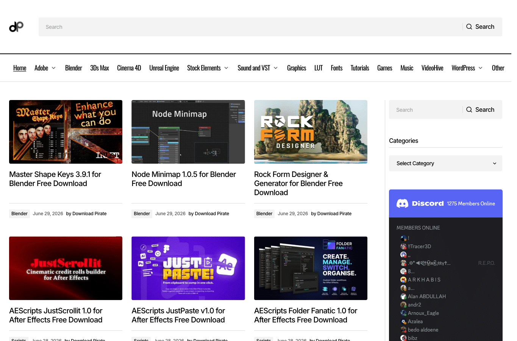The height and width of the screenshot is (341, 517).
Task: Click the Rock Form Designer thumbnail image
Action: (x=311, y=132)
